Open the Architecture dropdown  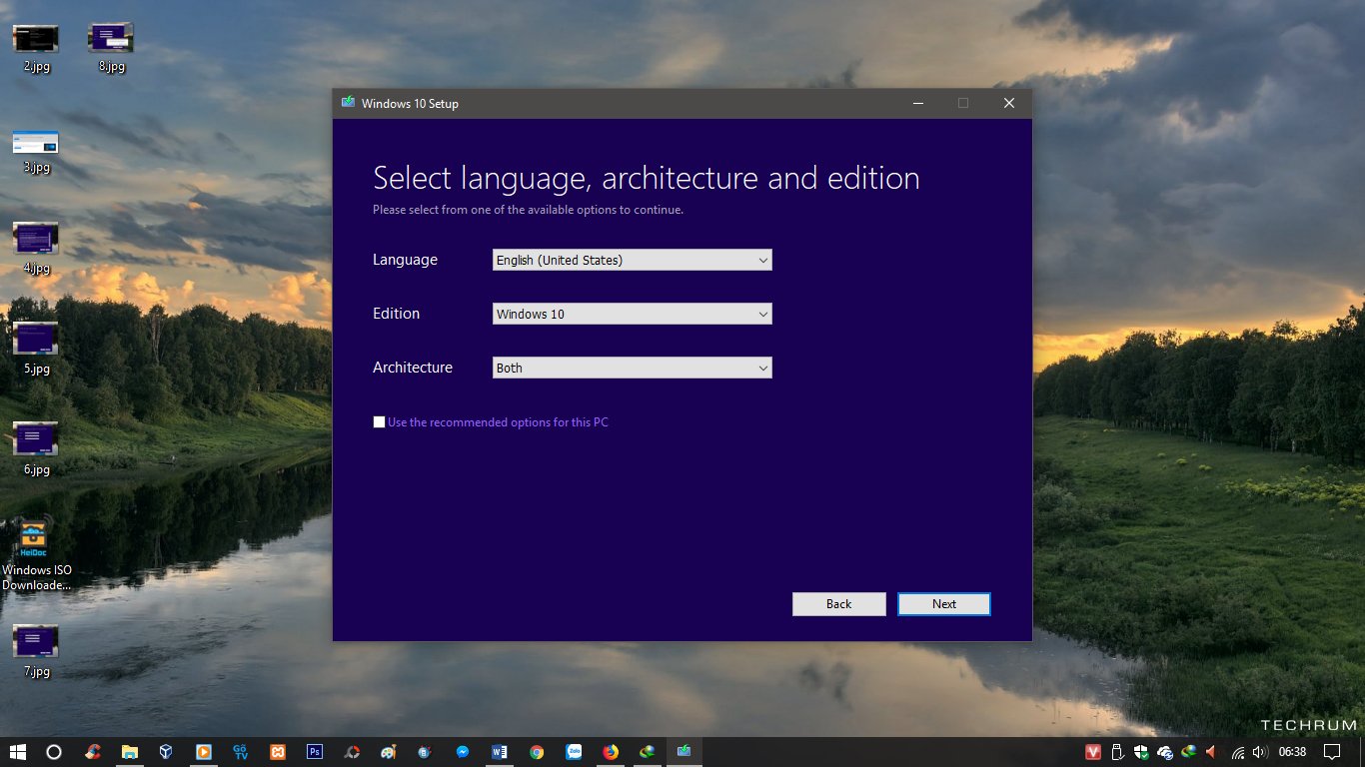coord(633,368)
